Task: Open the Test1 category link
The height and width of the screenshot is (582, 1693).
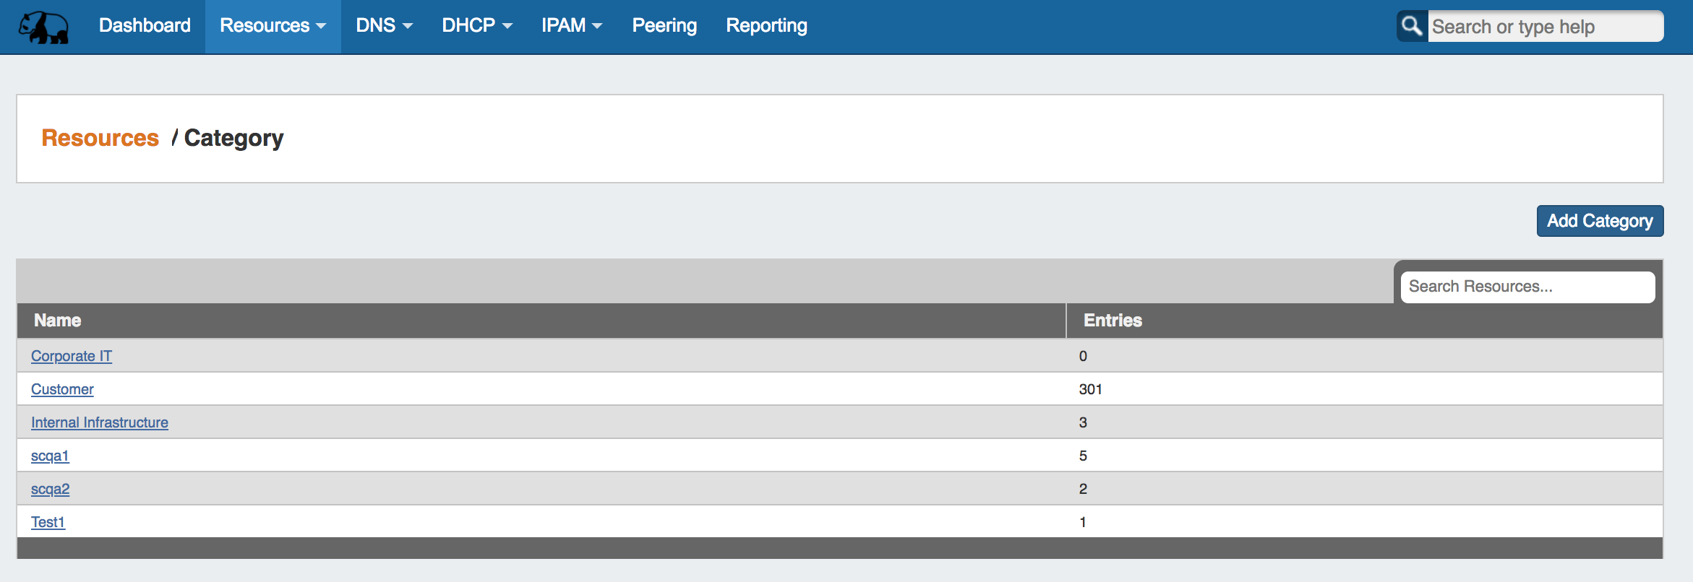Action: coord(48,522)
